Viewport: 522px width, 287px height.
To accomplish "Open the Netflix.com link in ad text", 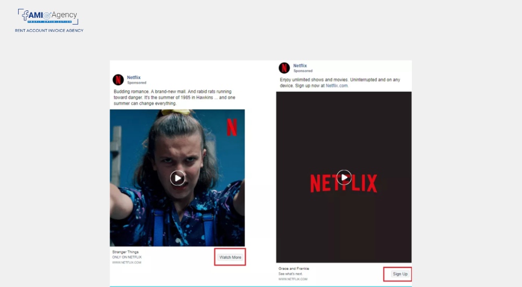I will 337,86.
